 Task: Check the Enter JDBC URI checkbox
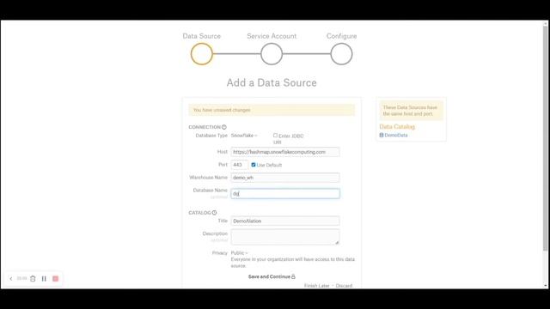(x=275, y=136)
